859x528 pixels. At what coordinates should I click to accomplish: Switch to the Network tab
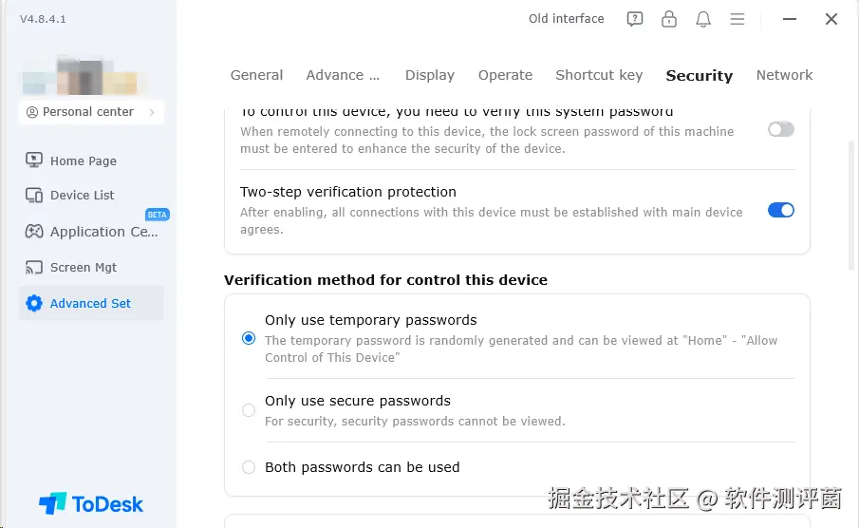(x=784, y=75)
